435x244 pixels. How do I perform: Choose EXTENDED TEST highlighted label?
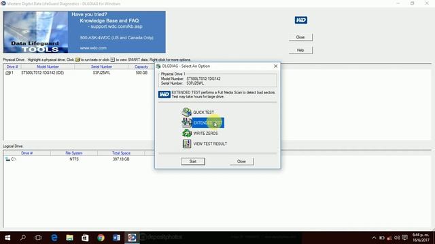point(208,123)
